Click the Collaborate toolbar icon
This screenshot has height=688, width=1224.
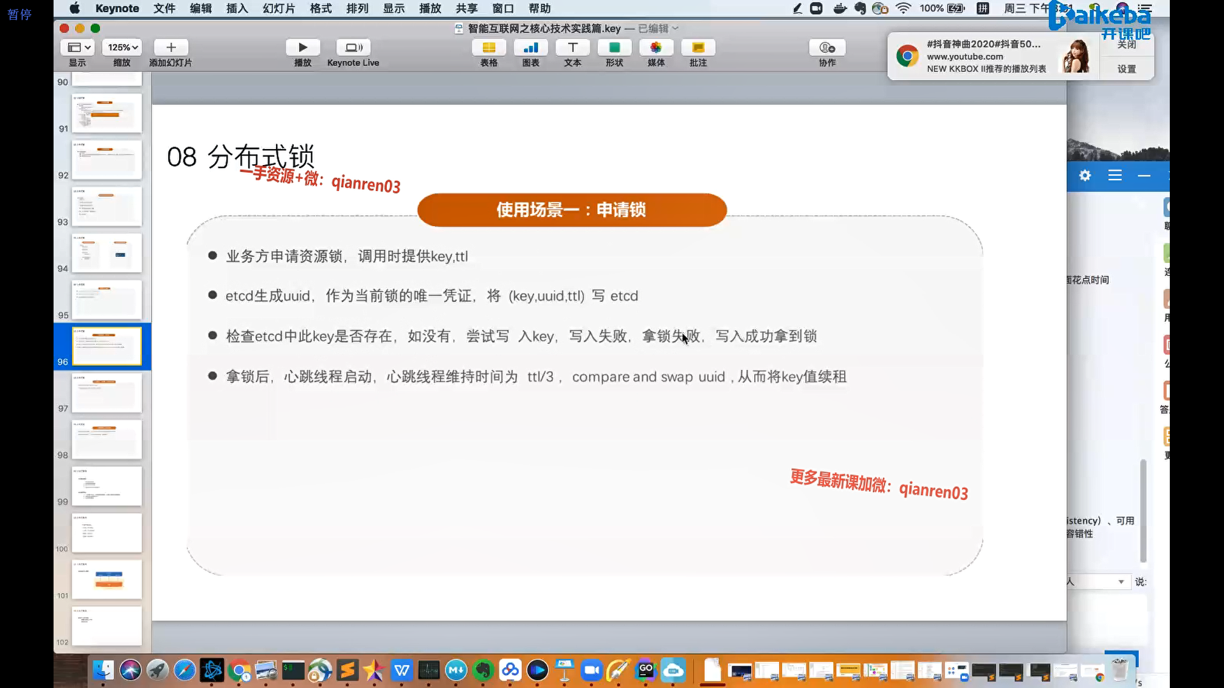pos(827,48)
